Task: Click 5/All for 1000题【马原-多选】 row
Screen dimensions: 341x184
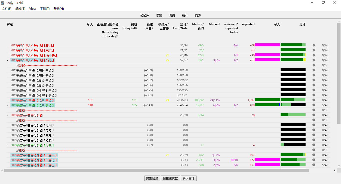Action: 325,105
